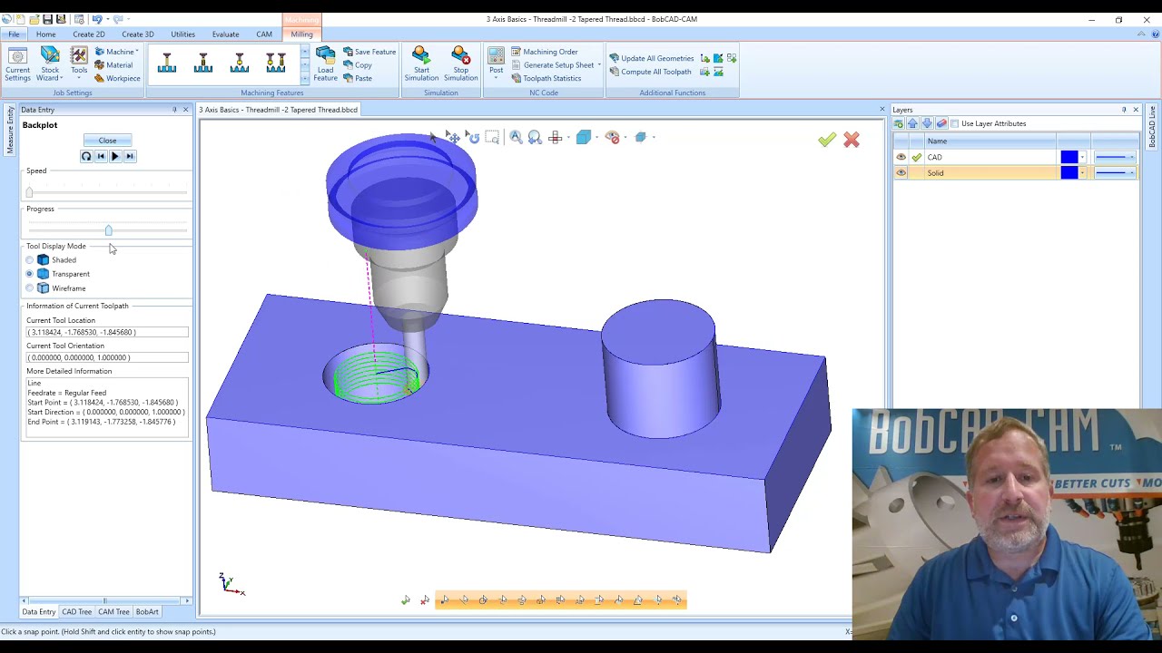The height and width of the screenshot is (653, 1162).
Task: Step backplot to next move
Action: pyautogui.click(x=130, y=156)
